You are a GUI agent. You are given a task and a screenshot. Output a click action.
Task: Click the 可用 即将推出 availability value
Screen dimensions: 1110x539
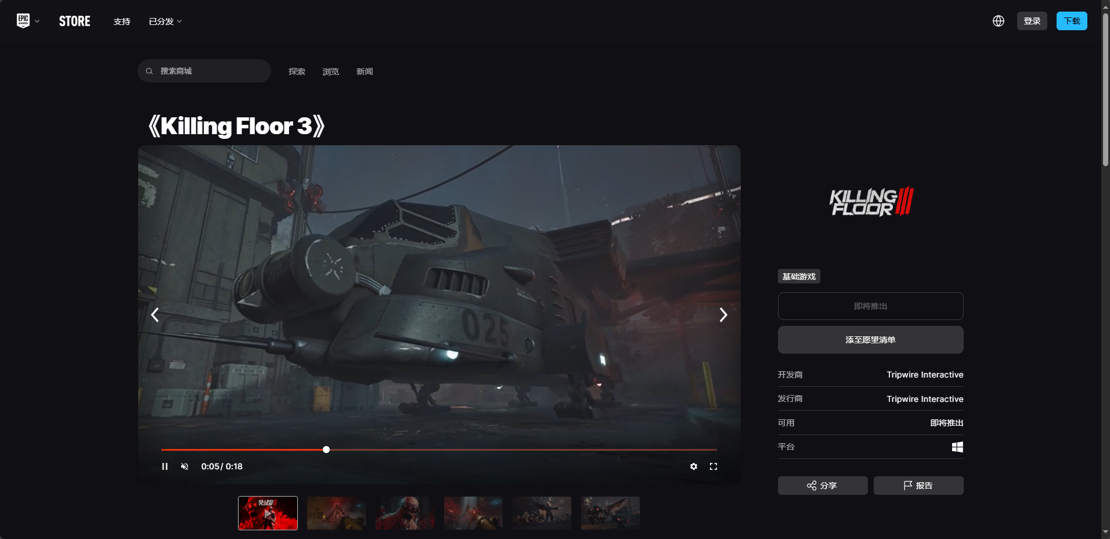946,423
